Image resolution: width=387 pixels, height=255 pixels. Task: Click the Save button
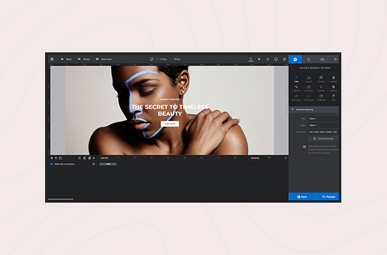302,197
